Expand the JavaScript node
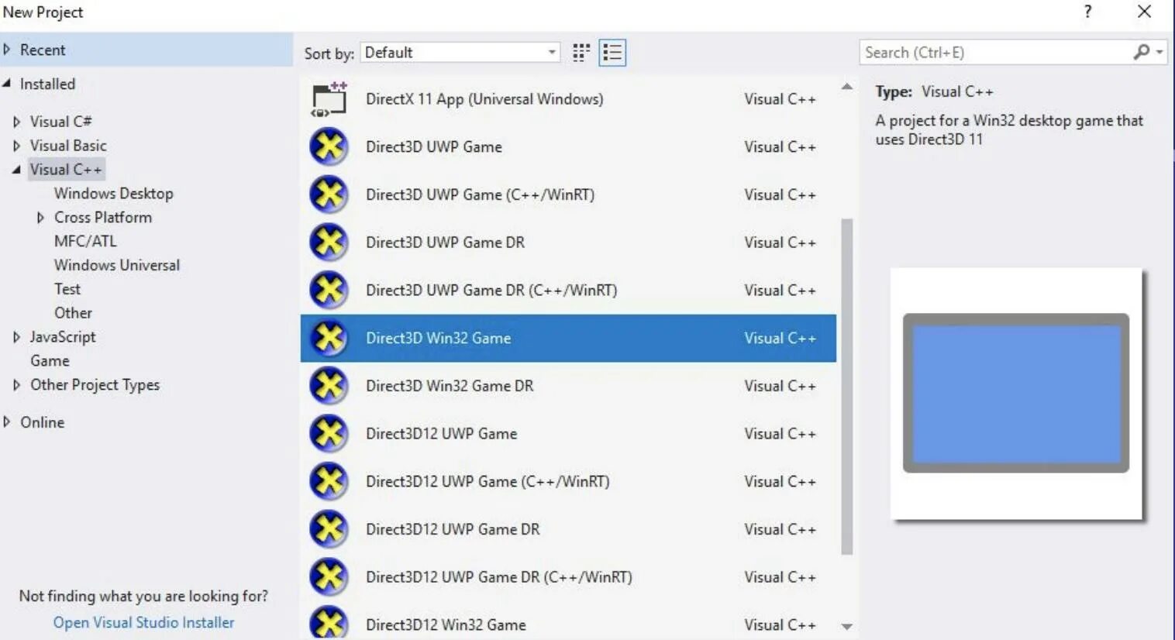The height and width of the screenshot is (640, 1175). (16, 337)
